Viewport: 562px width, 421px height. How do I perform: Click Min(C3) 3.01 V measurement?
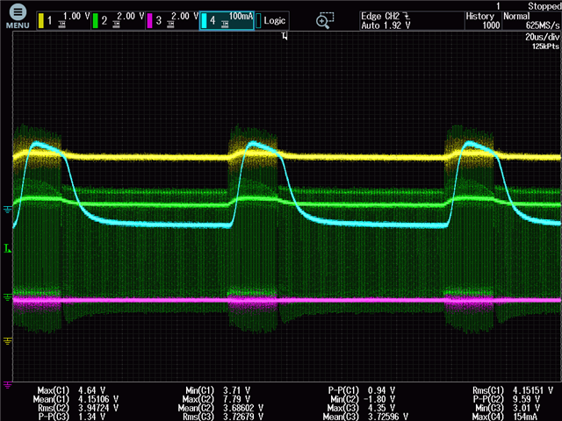508,408
